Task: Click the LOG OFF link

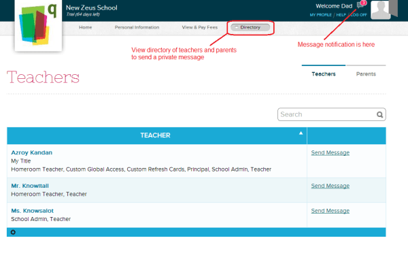Action: [x=359, y=15]
